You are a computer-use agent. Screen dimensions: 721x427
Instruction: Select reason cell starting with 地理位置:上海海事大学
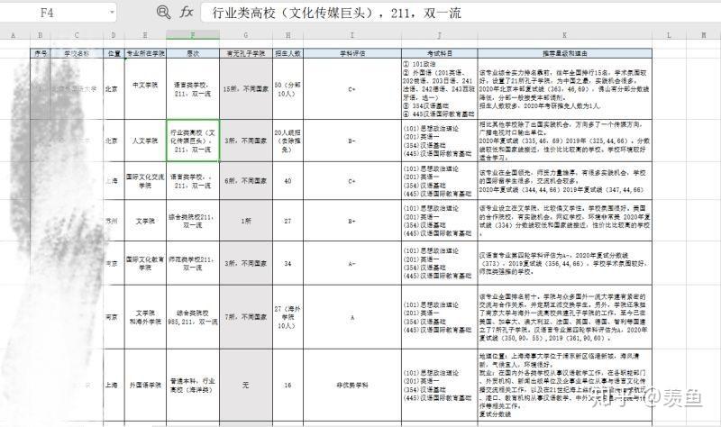pos(565,386)
